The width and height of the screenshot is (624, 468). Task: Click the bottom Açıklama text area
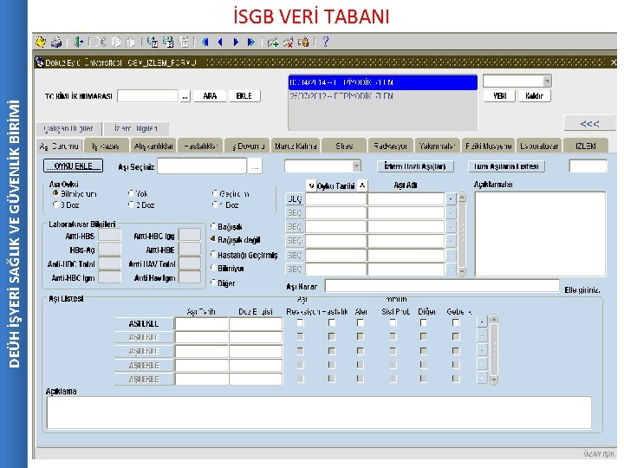tap(319, 413)
